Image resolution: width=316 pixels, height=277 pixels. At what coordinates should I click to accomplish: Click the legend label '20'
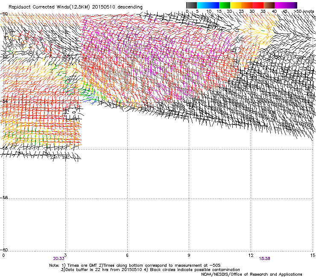pos(230,12)
